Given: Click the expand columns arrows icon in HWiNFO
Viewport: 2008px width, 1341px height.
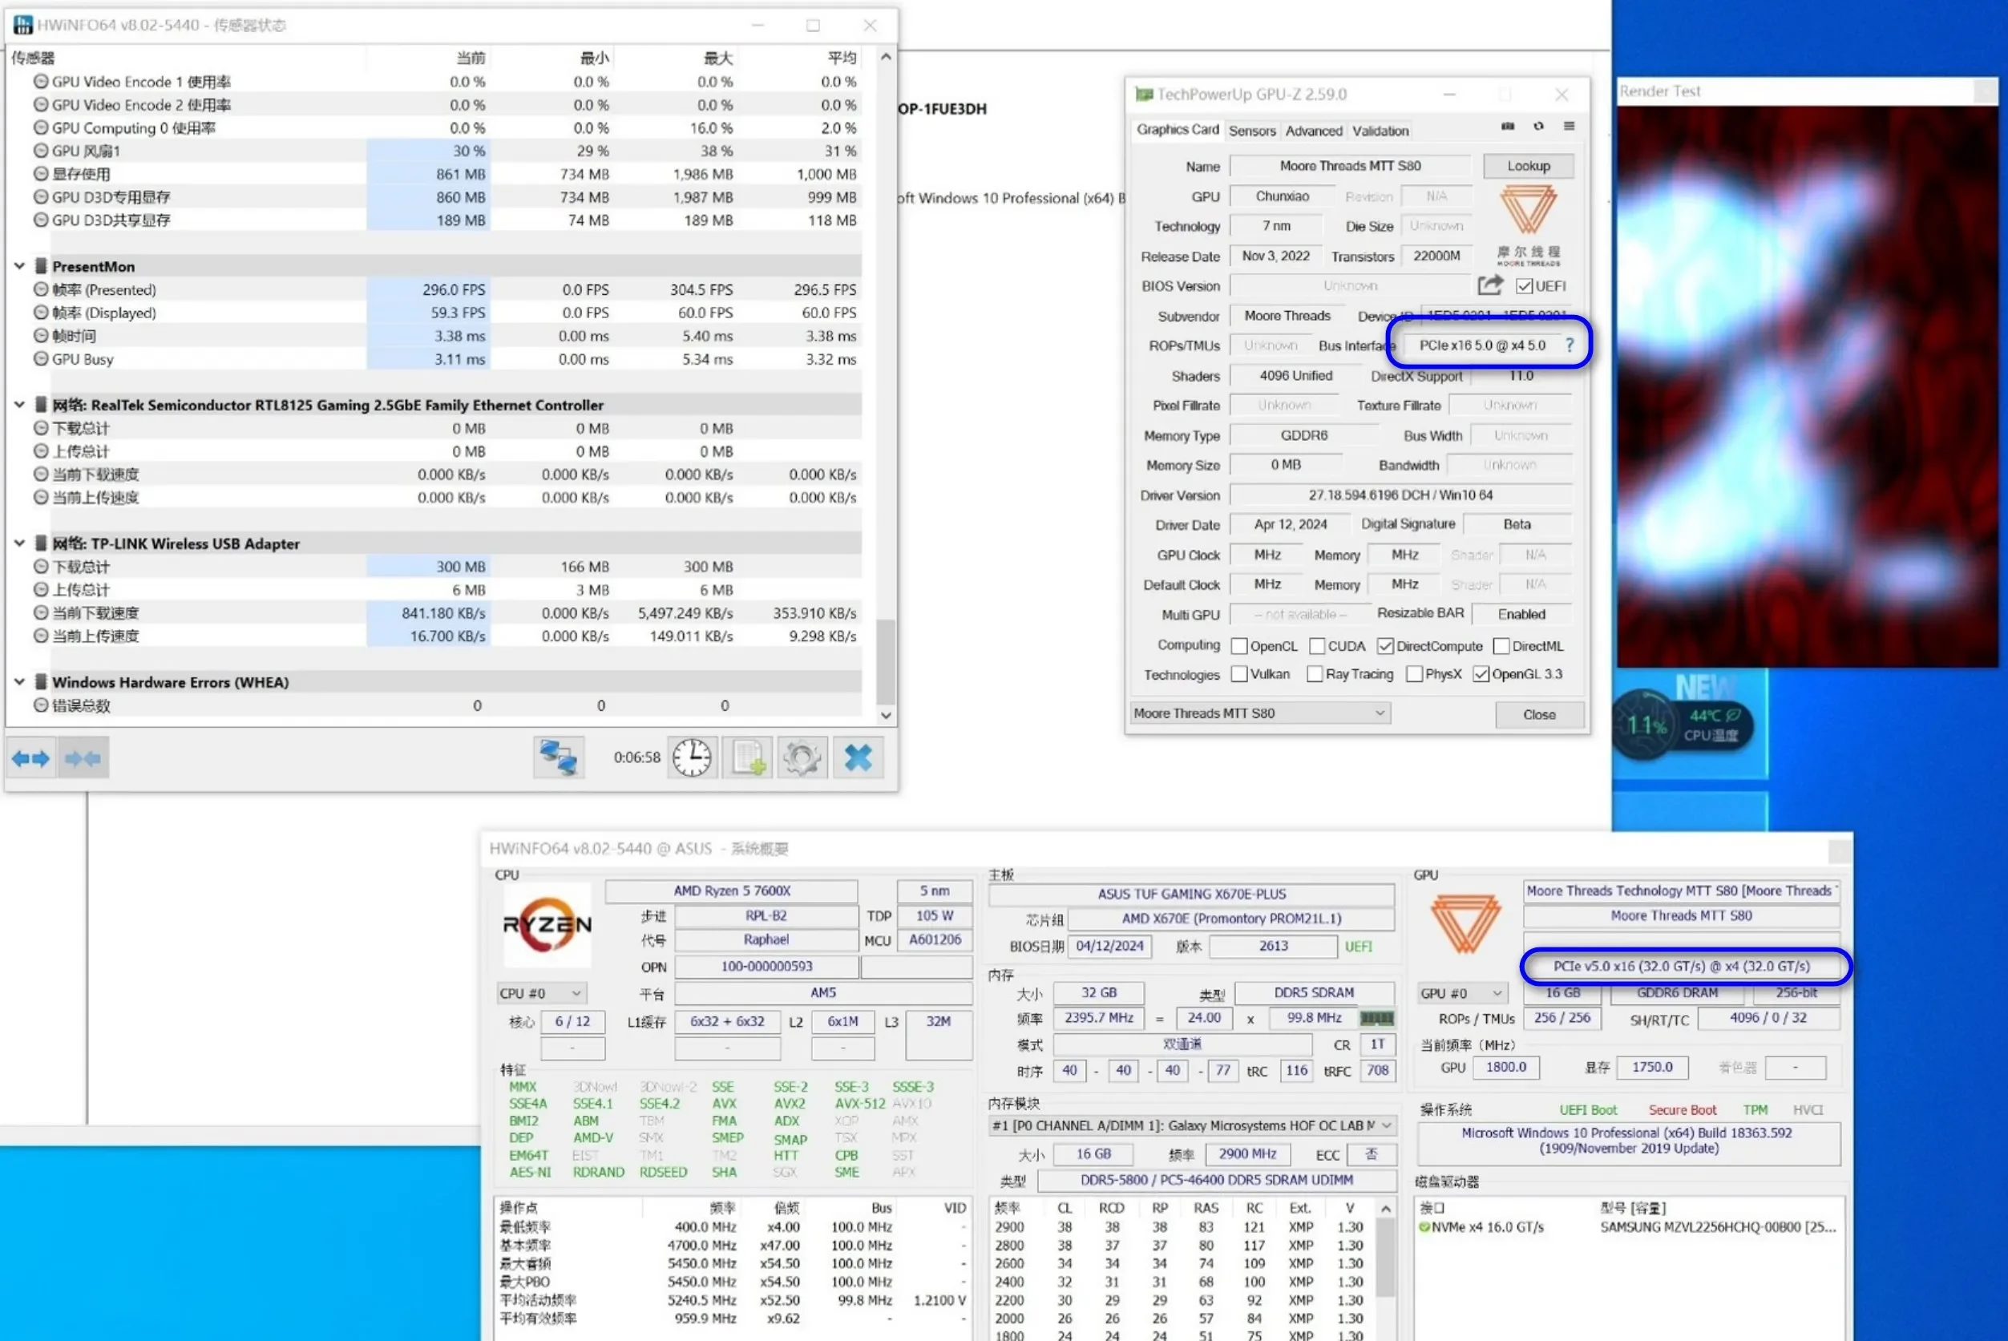Looking at the screenshot, I should pyautogui.click(x=30, y=757).
